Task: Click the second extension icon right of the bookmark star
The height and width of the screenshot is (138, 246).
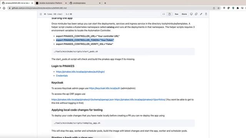Action: click(x=229, y=8)
